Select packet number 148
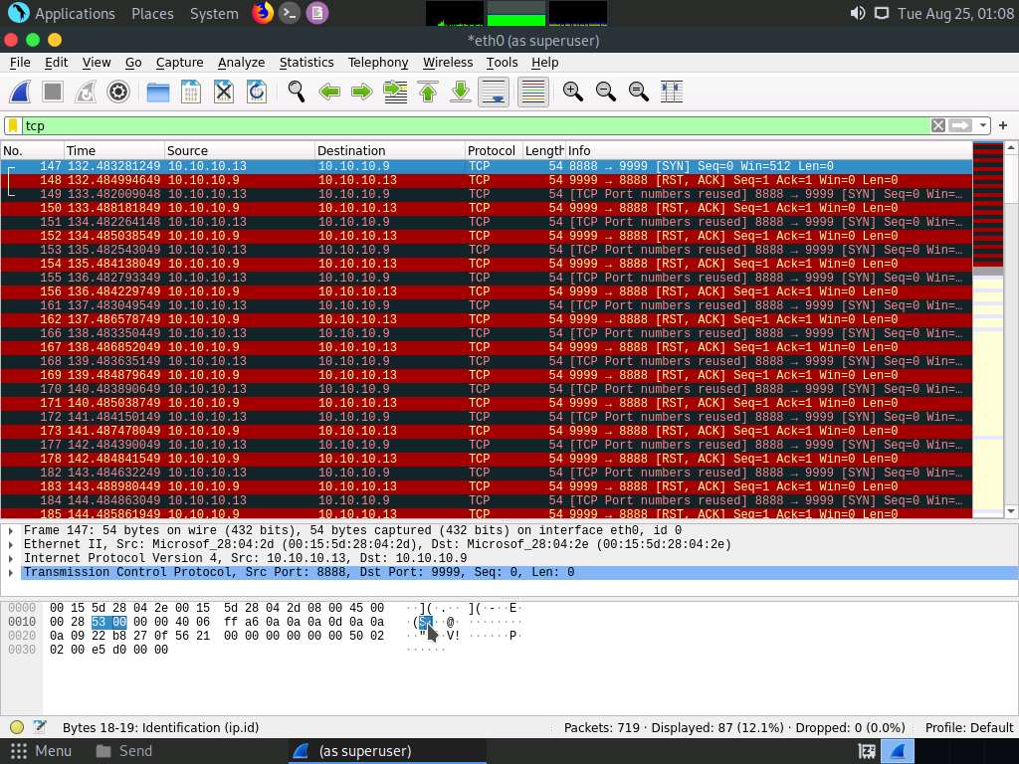The image size is (1019, 764). pyautogui.click(x=486, y=180)
